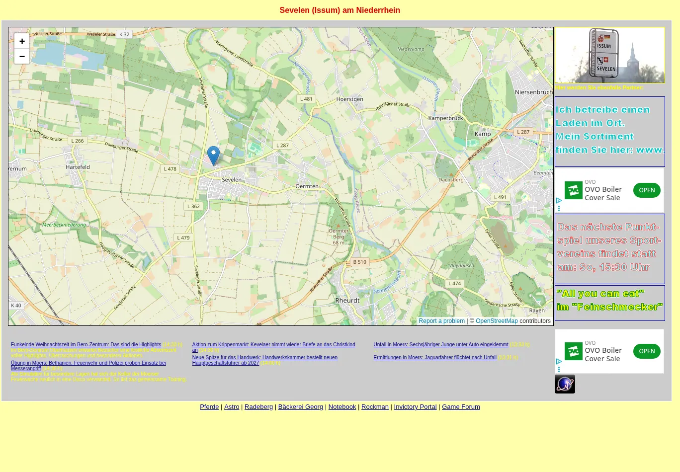
Task: Zoom out the map with minus button
Action: pos(22,57)
